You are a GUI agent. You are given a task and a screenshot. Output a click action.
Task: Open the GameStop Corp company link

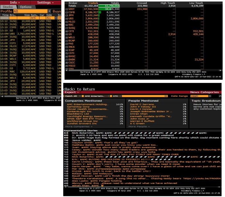tap(78, 107)
